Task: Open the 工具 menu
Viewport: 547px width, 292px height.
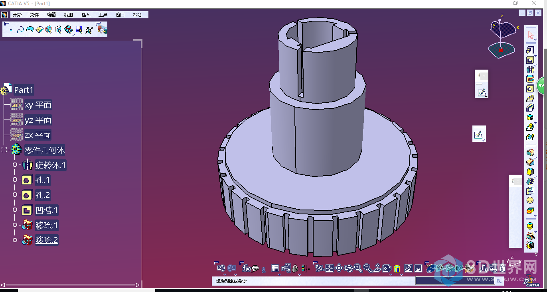Action: pos(103,15)
